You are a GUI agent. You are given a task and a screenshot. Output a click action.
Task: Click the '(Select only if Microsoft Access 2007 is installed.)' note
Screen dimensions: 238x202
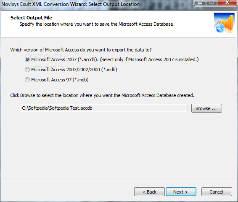149,59
